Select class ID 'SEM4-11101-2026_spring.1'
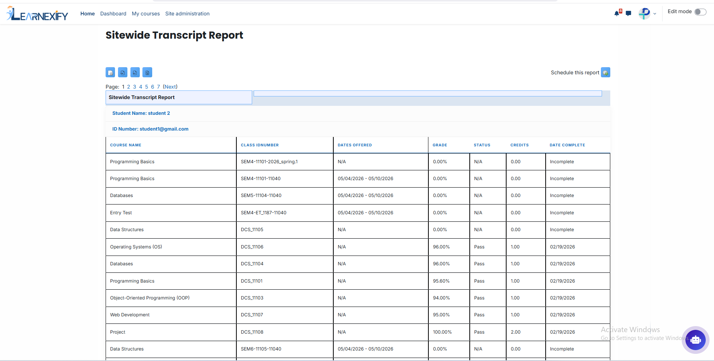714x361 pixels. click(269, 162)
